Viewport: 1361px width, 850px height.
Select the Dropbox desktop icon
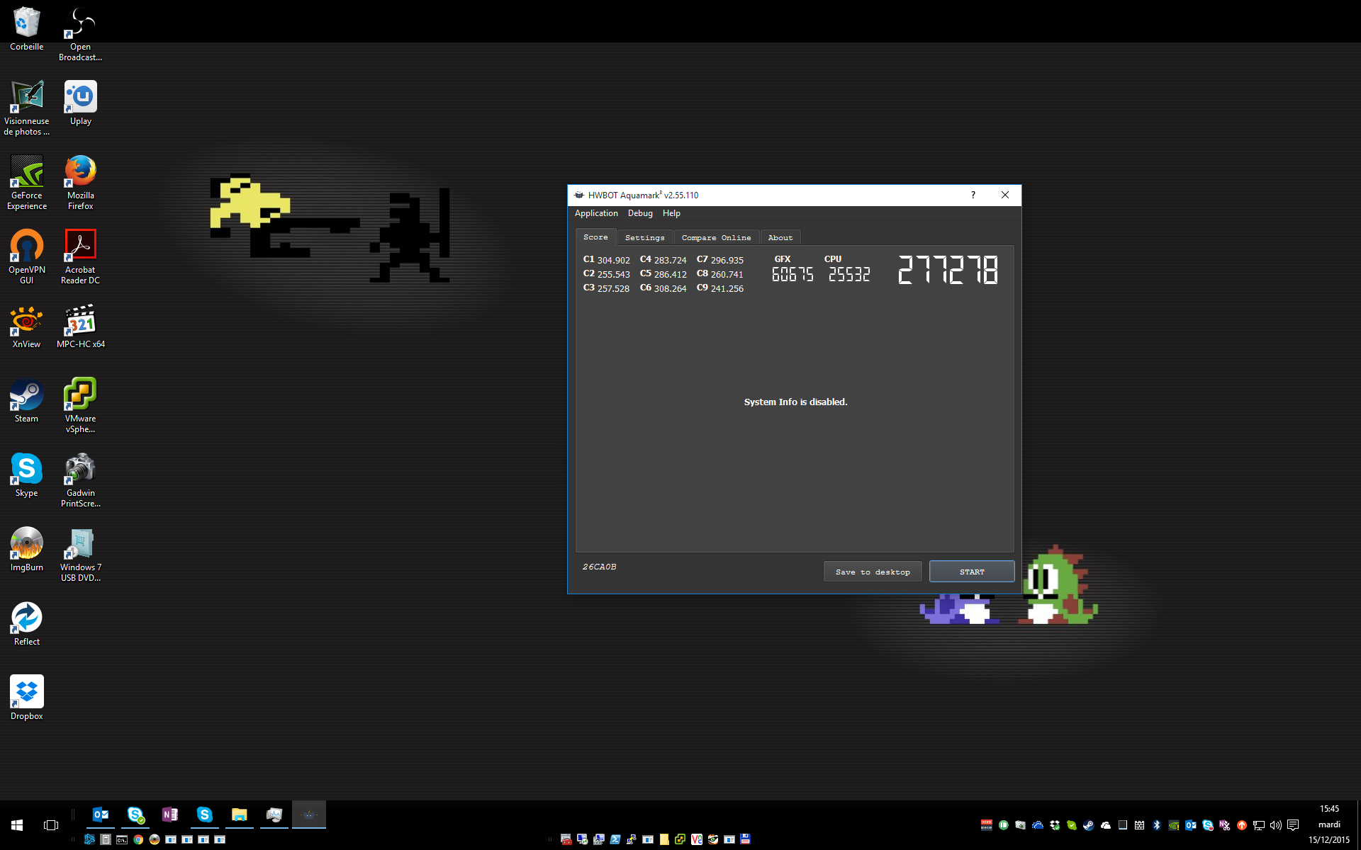tap(27, 698)
